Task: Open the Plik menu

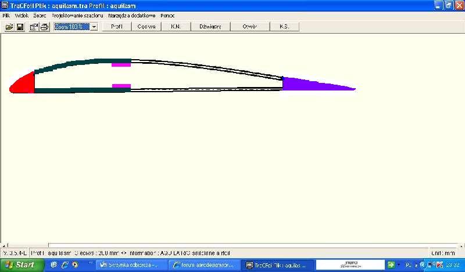Action: tap(6, 16)
